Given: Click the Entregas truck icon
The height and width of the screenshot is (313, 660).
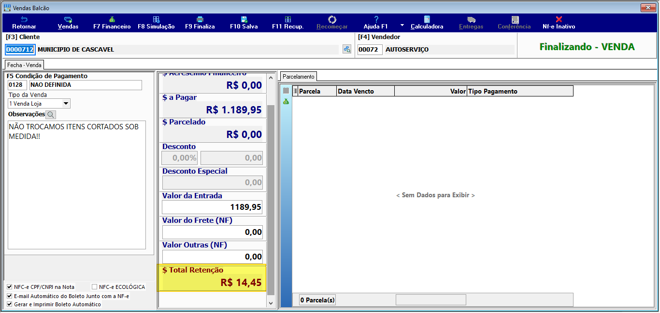Looking at the screenshot, I should pyautogui.click(x=471, y=20).
